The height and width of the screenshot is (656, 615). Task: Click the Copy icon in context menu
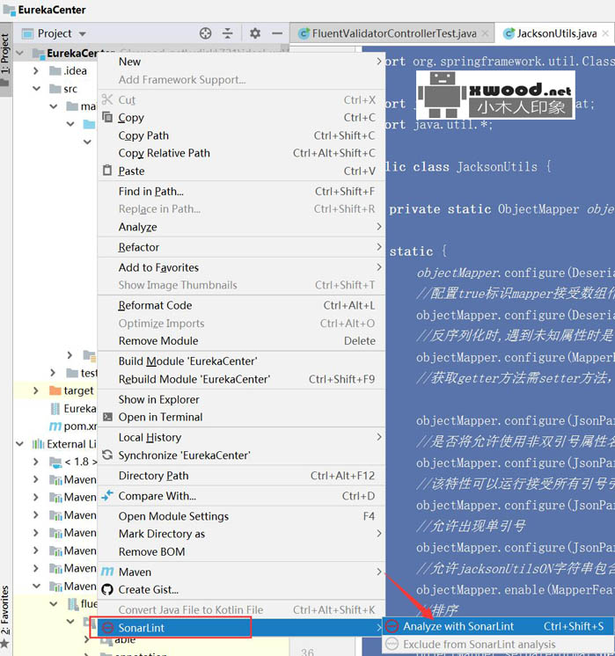click(107, 117)
